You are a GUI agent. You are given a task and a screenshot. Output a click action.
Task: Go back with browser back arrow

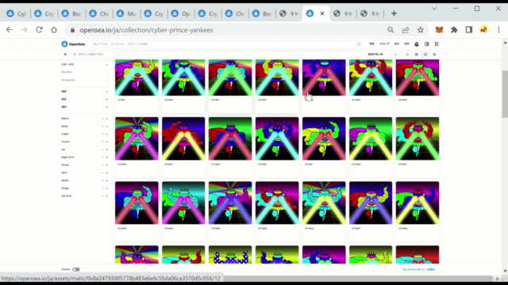coord(10,30)
